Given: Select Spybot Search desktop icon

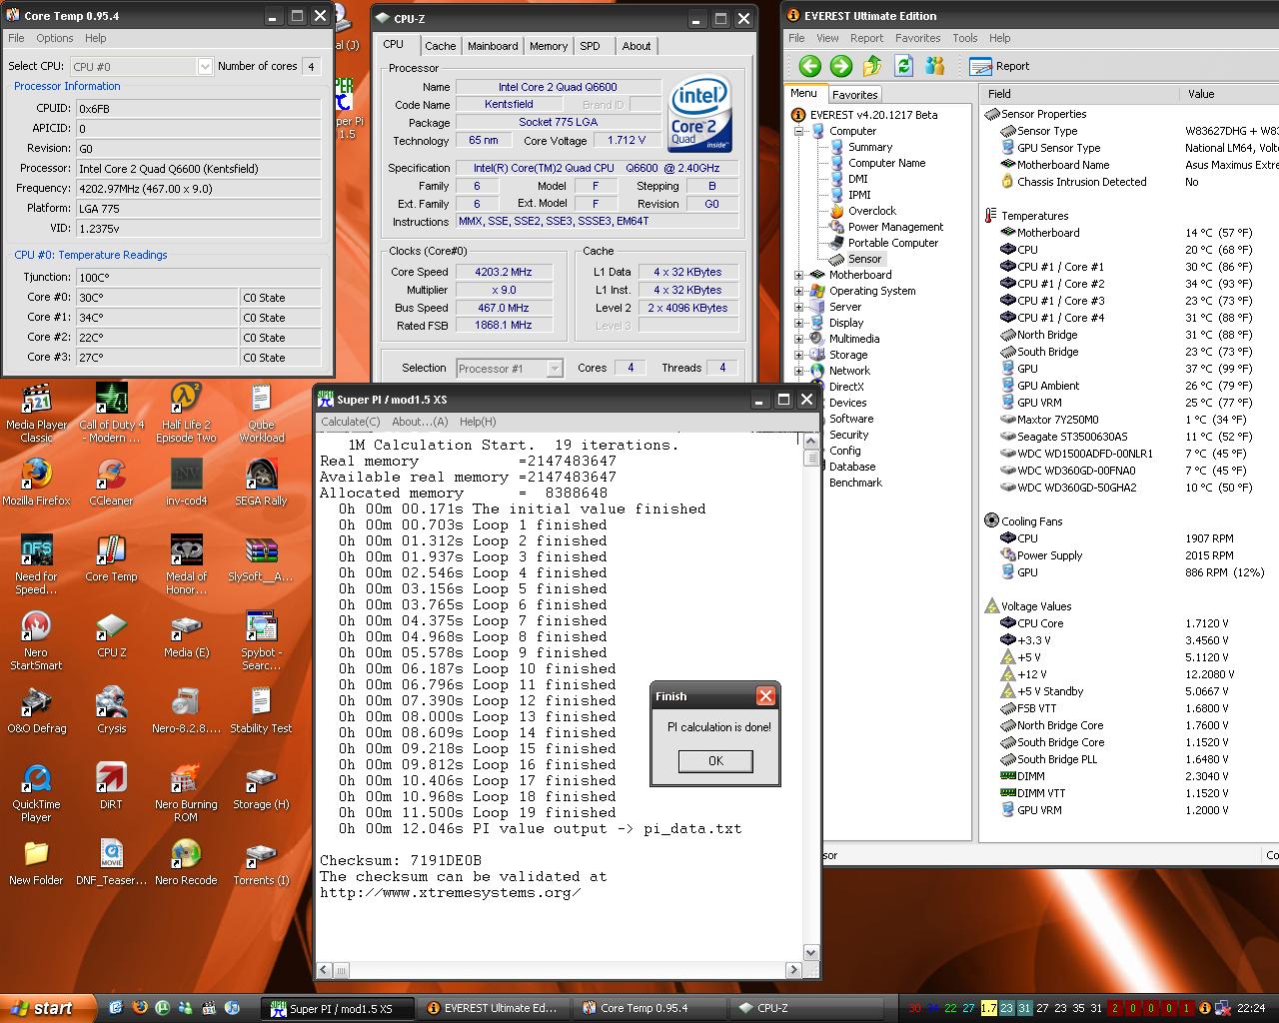Looking at the screenshot, I should (261, 640).
